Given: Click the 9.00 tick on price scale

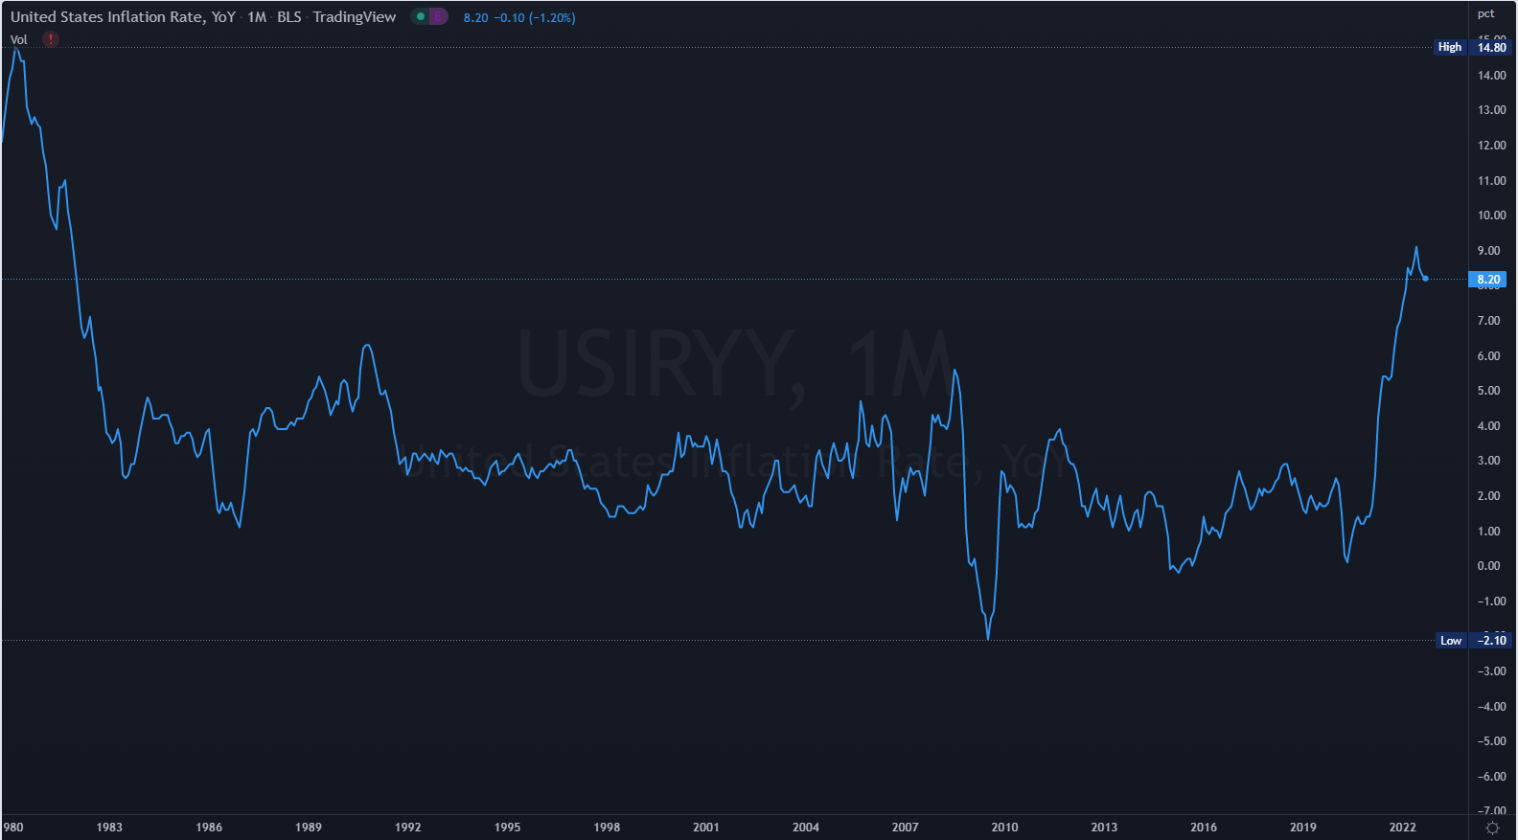Looking at the screenshot, I should (1489, 251).
